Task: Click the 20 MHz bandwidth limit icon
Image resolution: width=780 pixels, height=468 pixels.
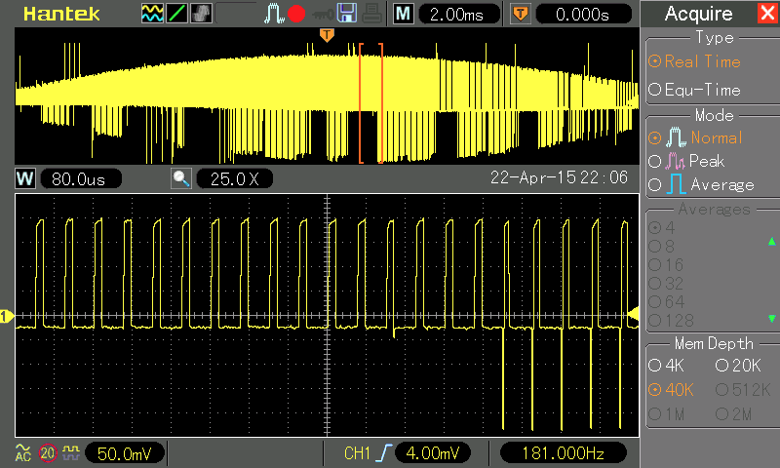Action: 48,453
